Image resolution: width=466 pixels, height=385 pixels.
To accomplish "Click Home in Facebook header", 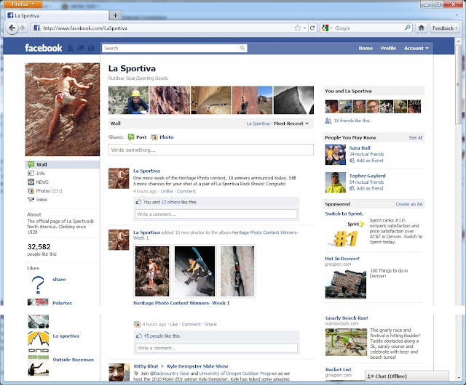I will pos(366,48).
